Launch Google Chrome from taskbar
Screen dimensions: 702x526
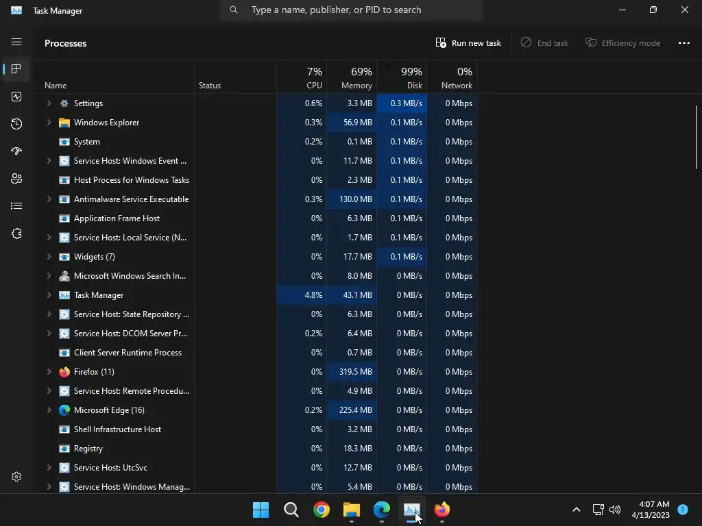point(322,510)
